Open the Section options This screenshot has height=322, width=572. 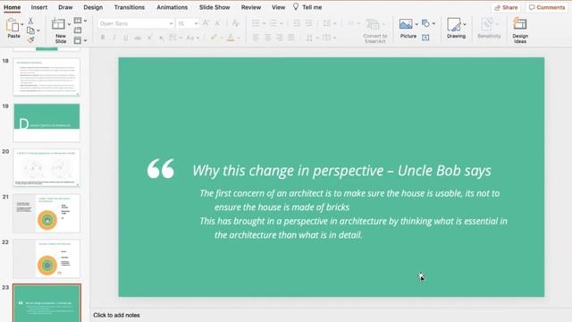click(78, 40)
